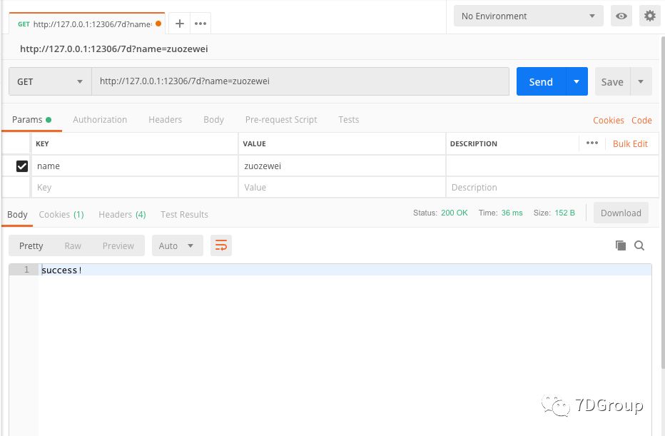Click the Send button

click(540, 81)
